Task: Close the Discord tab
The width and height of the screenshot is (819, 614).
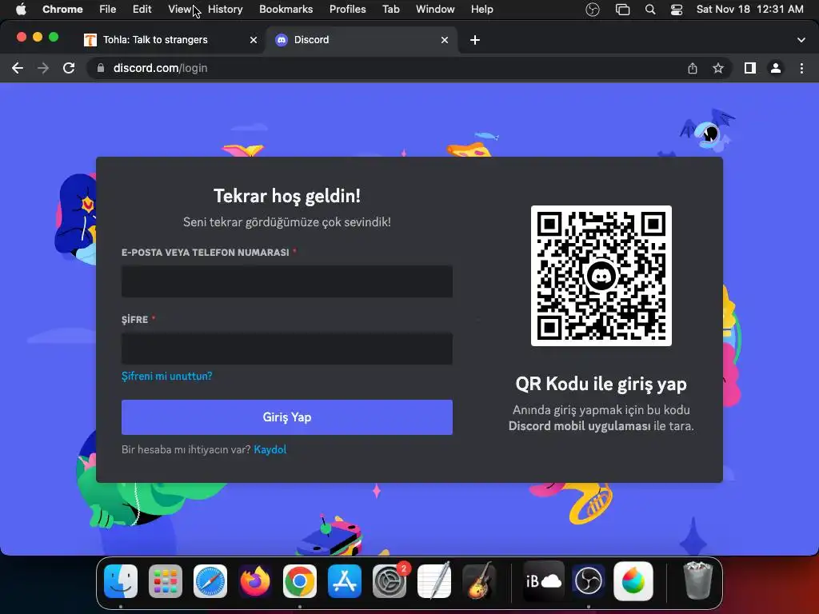Action: pos(445,40)
